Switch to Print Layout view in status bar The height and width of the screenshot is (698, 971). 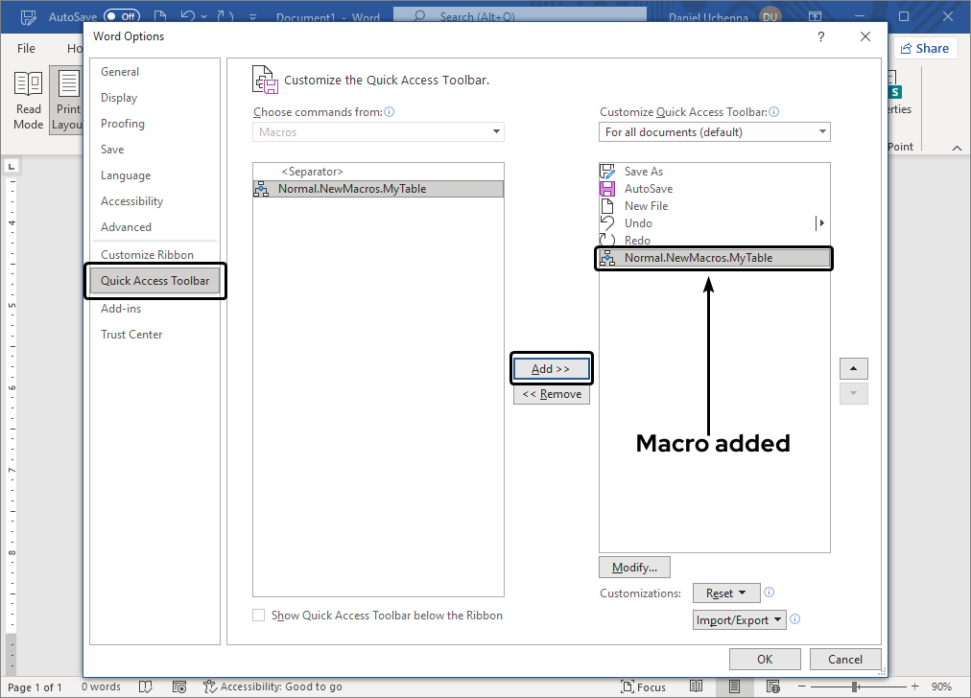[734, 686]
